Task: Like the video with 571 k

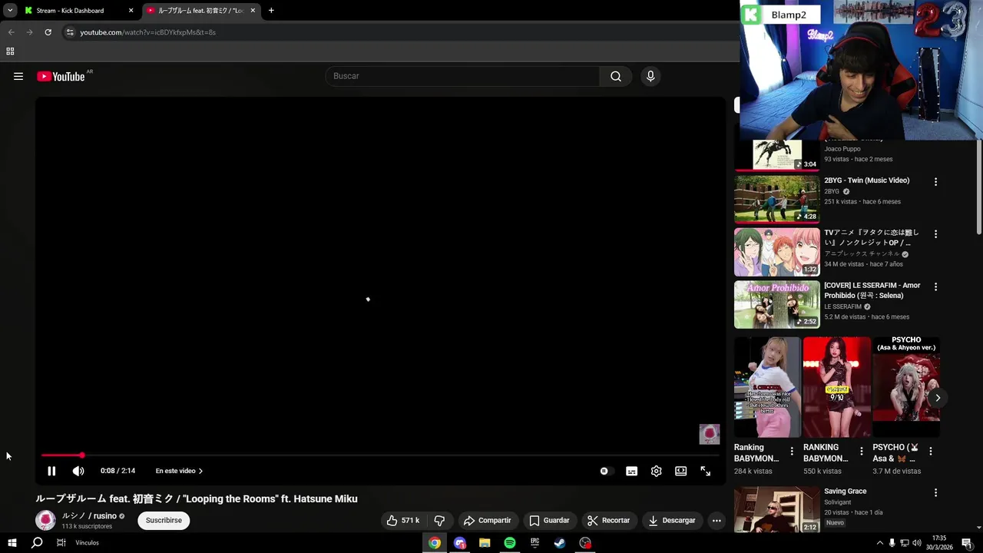Action: (x=403, y=520)
